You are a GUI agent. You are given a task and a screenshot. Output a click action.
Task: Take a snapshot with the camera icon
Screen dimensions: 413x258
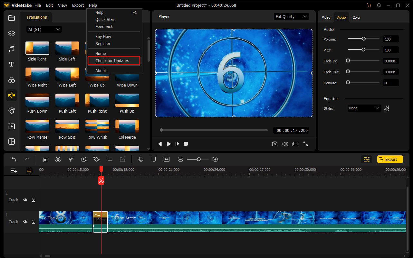point(274,144)
